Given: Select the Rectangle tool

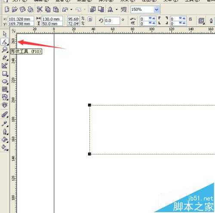Looking at the screenshot, I should [5, 74].
